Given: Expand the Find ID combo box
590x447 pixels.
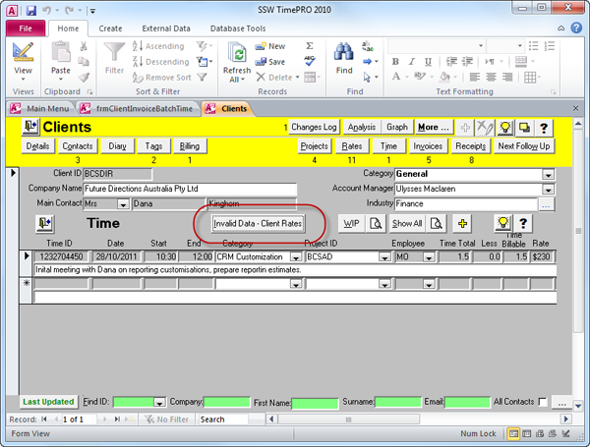Looking at the screenshot, I should [160, 402].
